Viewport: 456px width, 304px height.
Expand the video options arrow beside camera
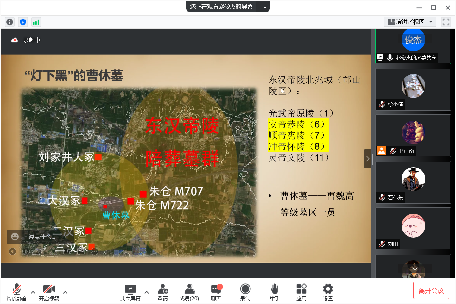pyautogui.click(x=65, y=292)
